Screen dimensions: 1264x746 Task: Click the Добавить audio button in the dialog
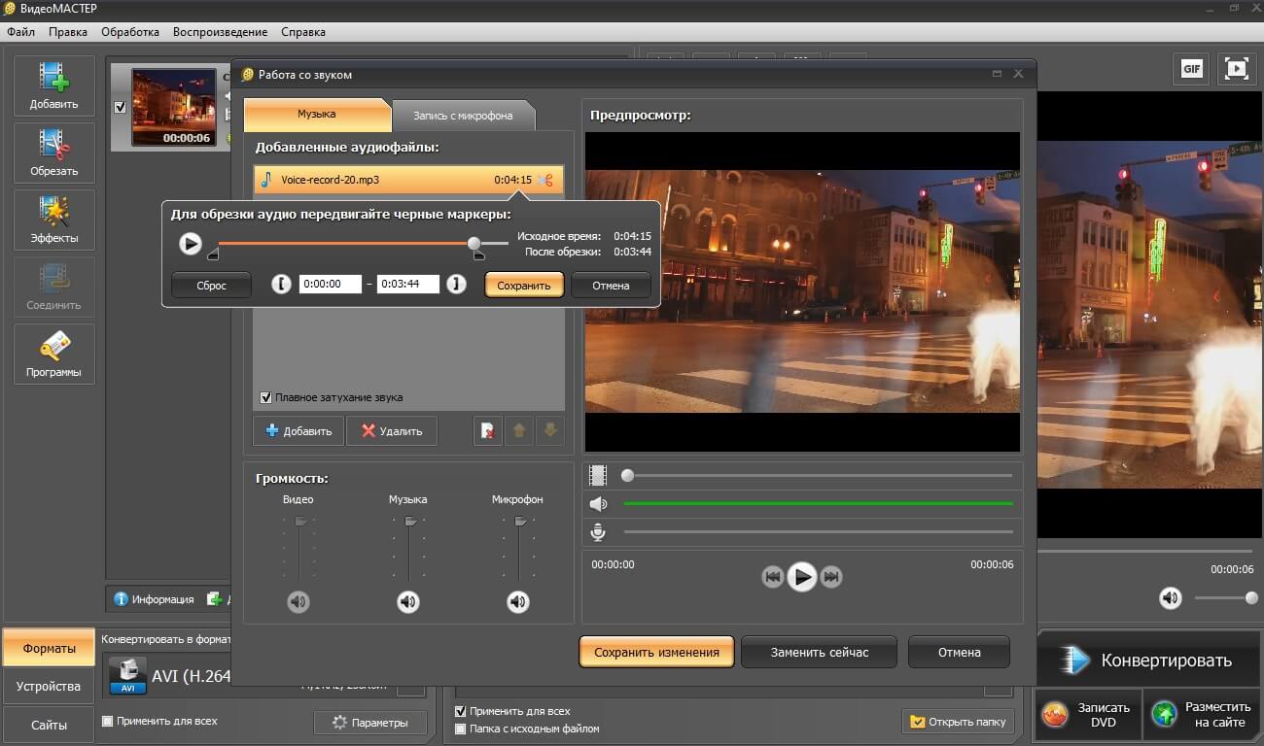(298, 430)
